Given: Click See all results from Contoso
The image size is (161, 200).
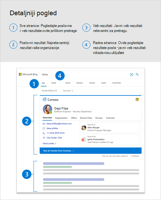Looking at the screenshot, I should coord(90,151).
